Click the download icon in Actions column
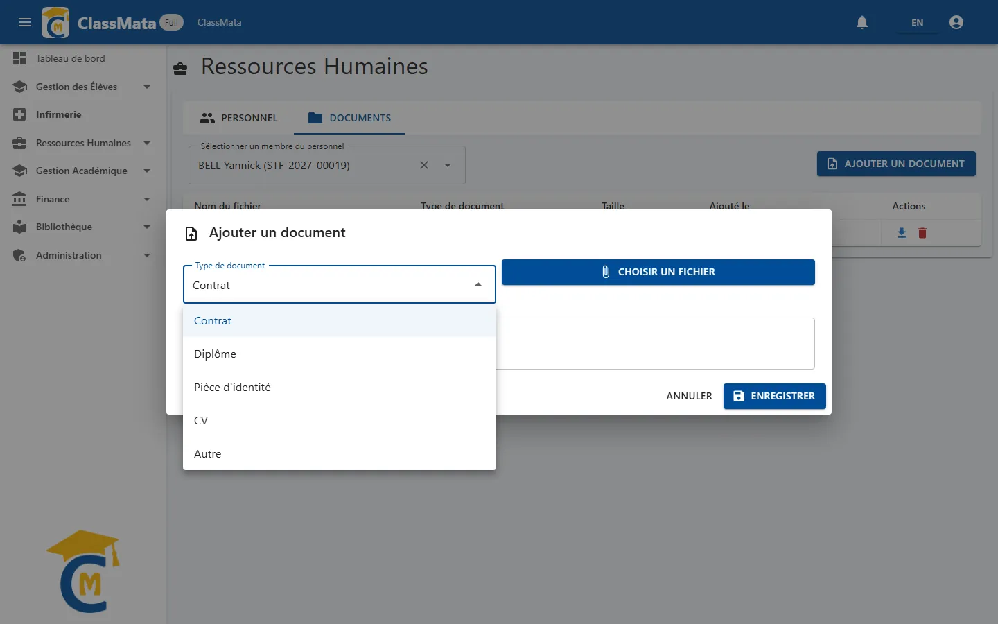The height and width of the screenshot is (624, 998). (902, 233)
